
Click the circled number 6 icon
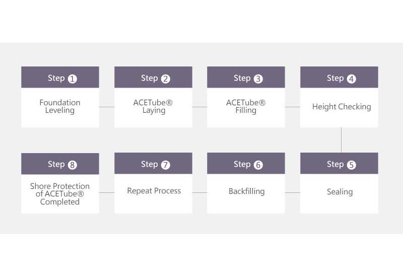258,165
